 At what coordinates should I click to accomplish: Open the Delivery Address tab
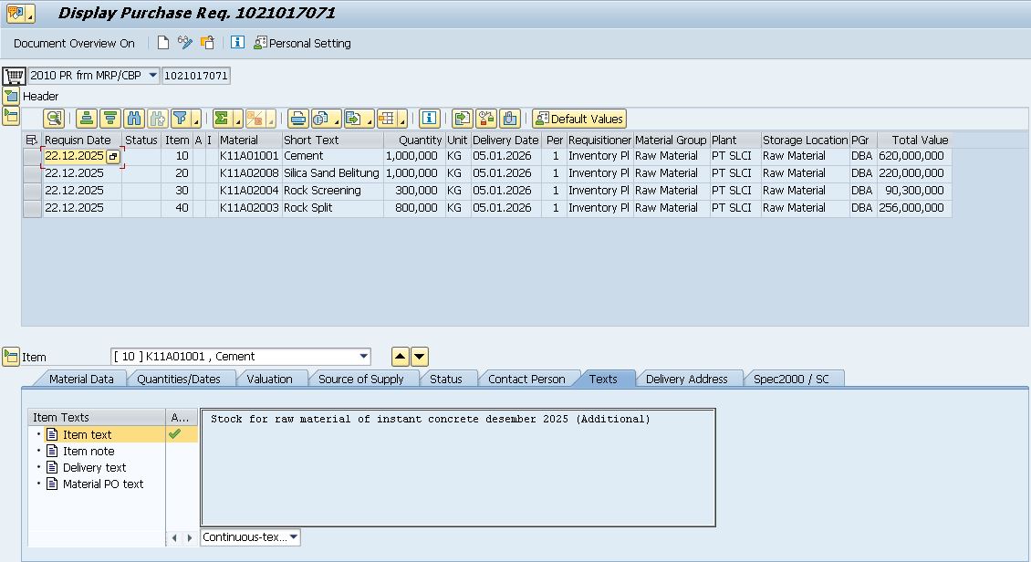[x=686, y=379]
